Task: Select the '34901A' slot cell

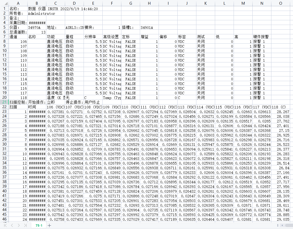Action: [149, 27]
